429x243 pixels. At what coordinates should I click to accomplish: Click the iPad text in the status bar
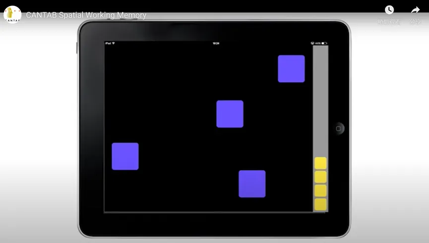coord(108,44)
